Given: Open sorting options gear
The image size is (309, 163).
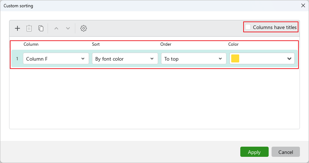Looking at the screenshot, I should point(84,28).
